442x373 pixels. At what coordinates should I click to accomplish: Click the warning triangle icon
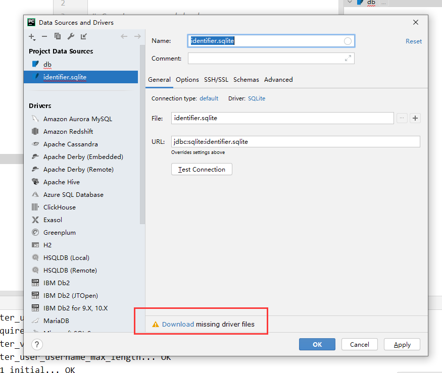(155, 324)
